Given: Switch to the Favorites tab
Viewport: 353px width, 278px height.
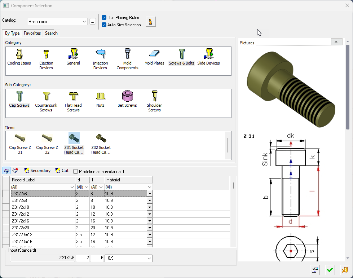Looking at the screenshot, I should pos(32,33).
